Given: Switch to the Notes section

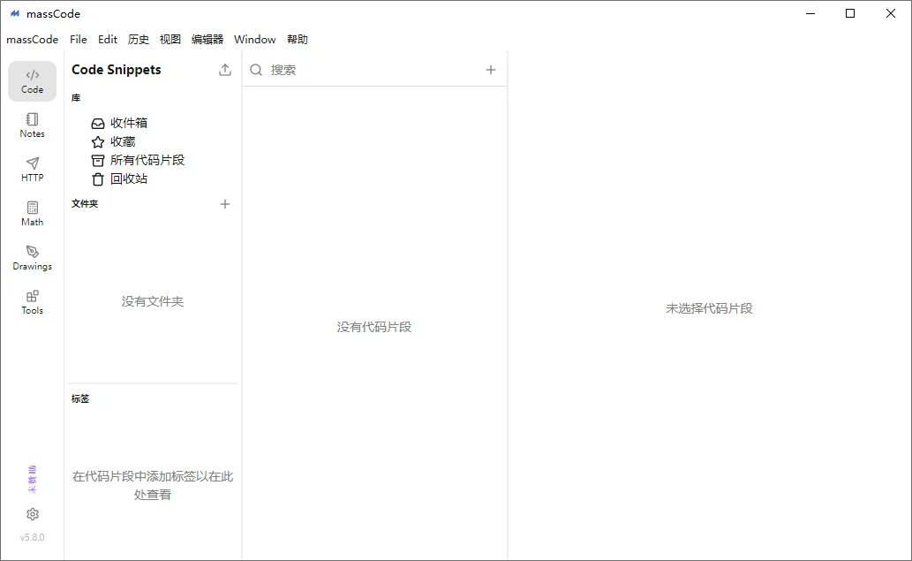Looking at the screenshot, I should click(x=32, y=125).
